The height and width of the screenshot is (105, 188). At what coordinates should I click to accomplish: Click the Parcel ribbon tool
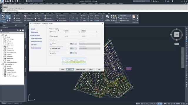point(27,16)
